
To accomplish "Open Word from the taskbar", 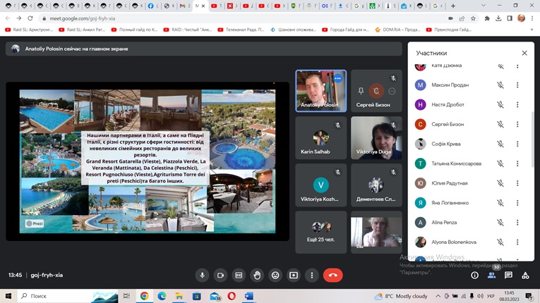I will coord(249,296).
